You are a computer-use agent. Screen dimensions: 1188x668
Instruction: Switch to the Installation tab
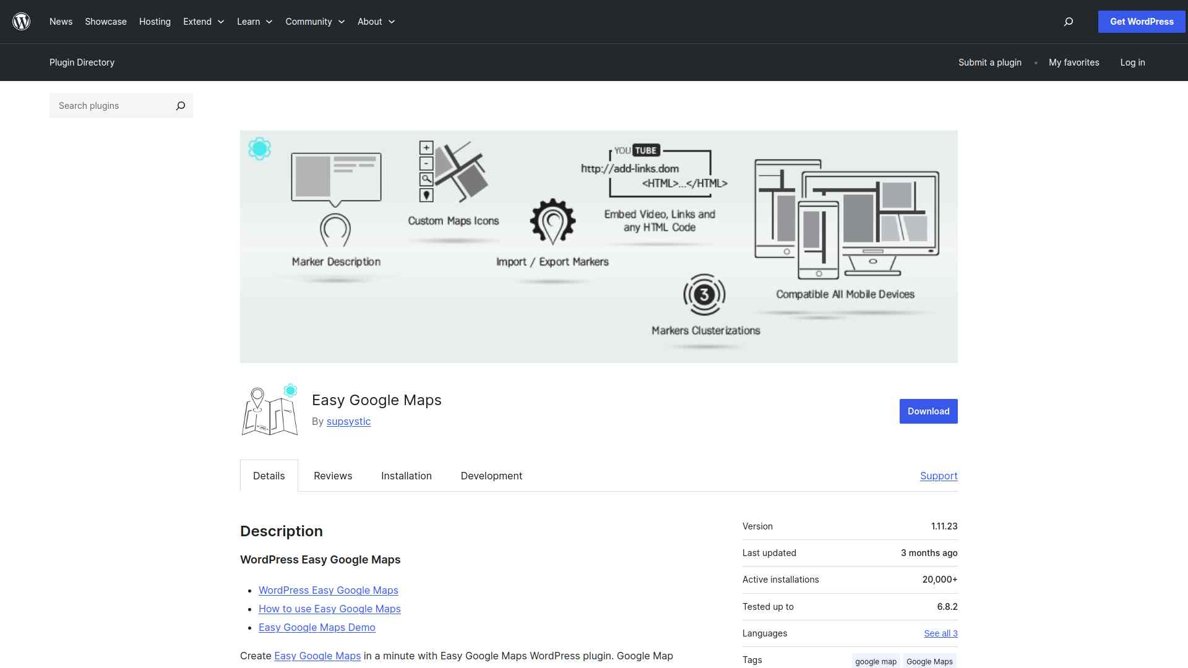point(407,476)
